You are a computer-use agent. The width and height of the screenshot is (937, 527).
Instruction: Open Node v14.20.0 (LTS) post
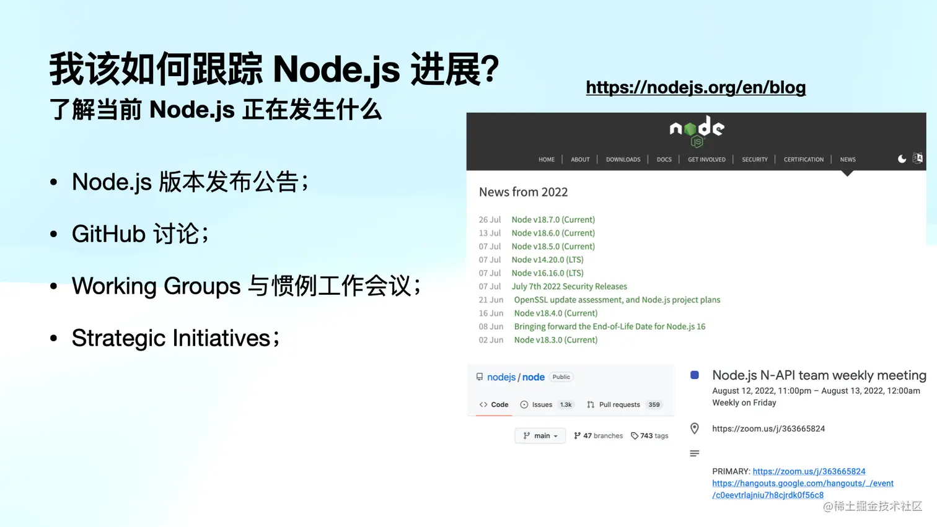(x=547, y=259)
